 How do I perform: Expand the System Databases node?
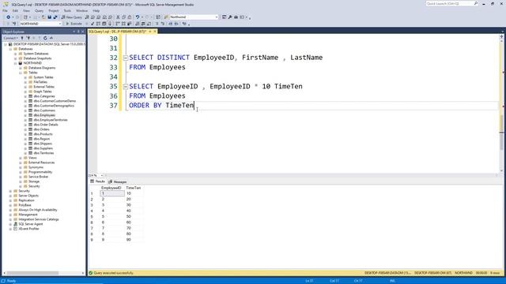coord(15,54)
